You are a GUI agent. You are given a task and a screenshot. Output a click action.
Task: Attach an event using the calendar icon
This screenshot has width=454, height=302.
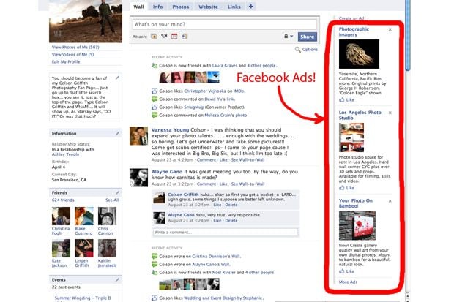coord(174,37)
